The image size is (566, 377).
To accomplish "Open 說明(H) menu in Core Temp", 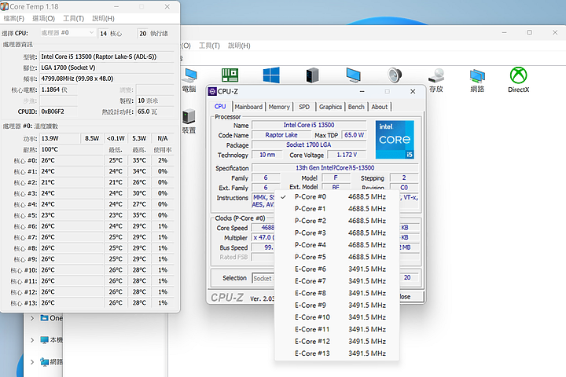I will coord(104,18).
